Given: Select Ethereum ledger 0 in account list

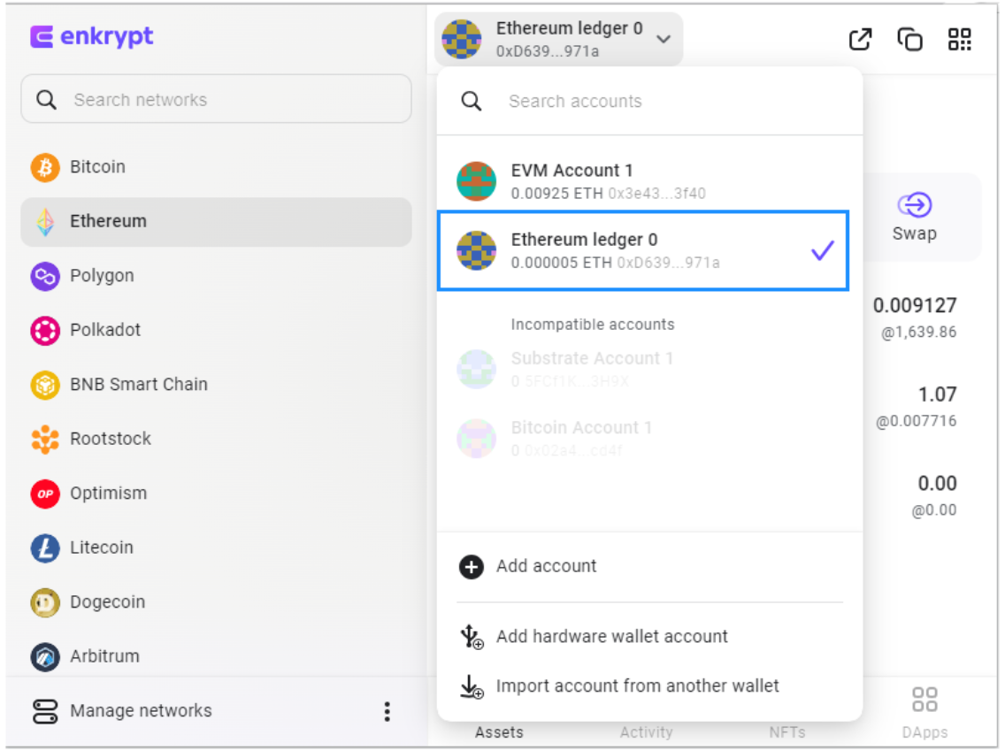Looking at the screenshot, I should (x=643, y=250).
